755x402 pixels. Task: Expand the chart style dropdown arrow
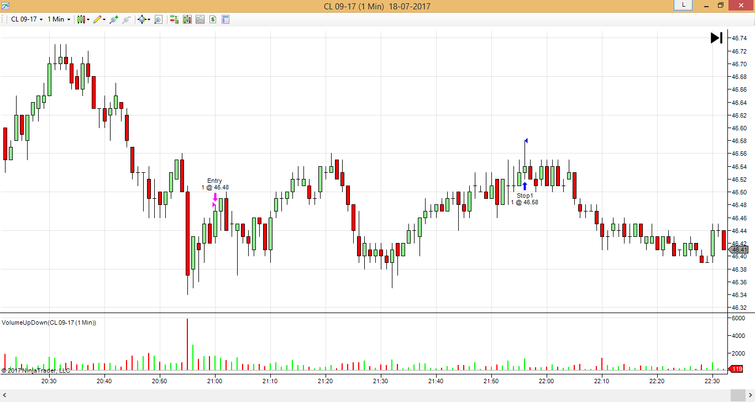coord(88,19)
